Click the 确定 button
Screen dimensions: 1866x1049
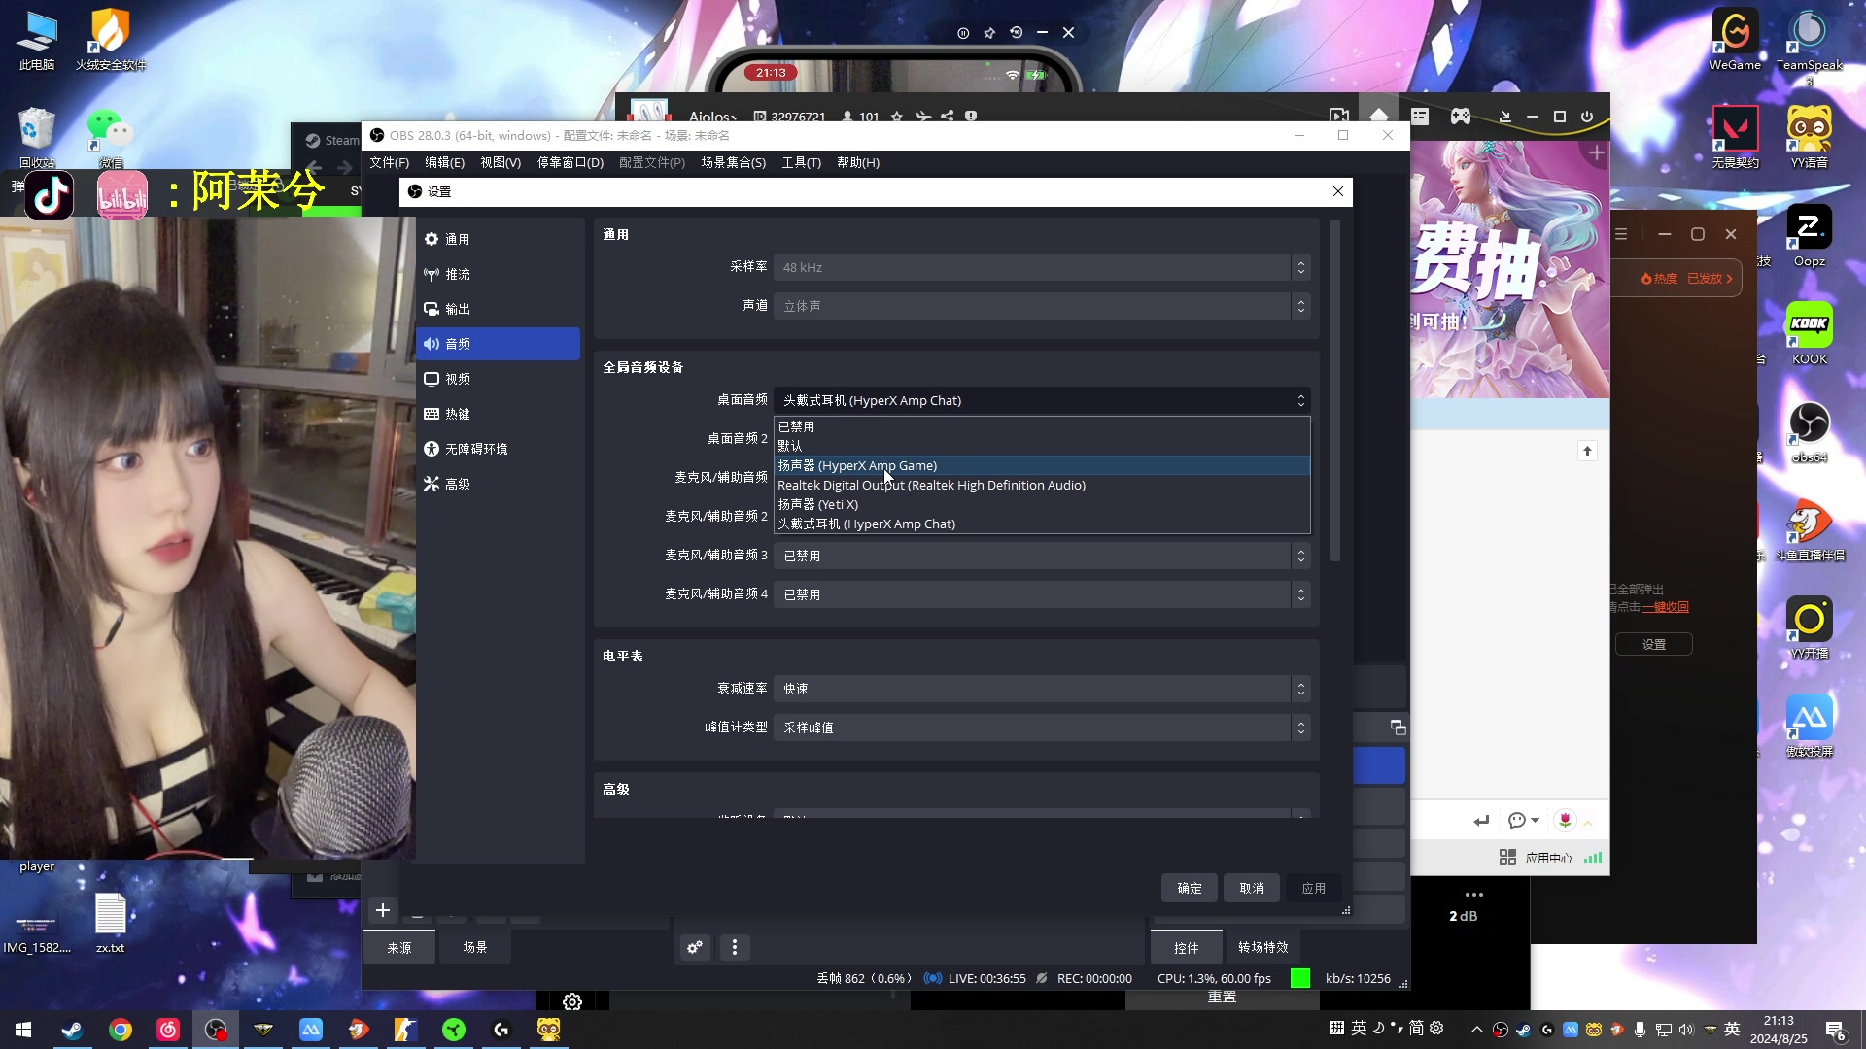1189,888
